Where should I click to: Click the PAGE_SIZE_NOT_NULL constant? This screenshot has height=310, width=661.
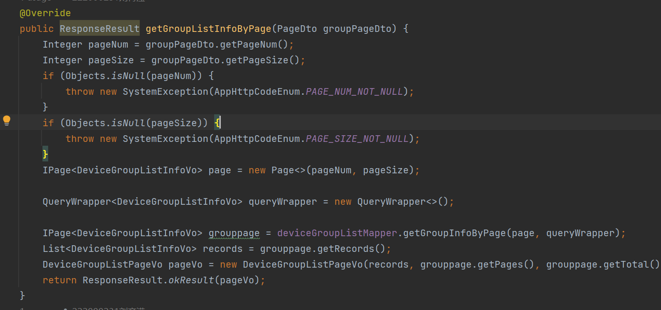coord(357,139)
